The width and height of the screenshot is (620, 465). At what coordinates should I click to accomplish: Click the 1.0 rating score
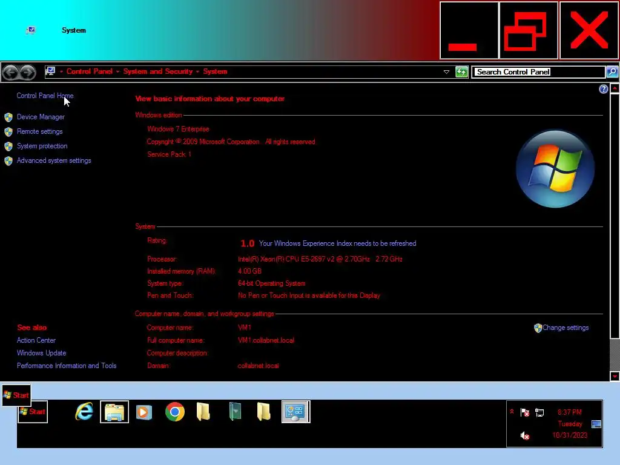point(248,243)
